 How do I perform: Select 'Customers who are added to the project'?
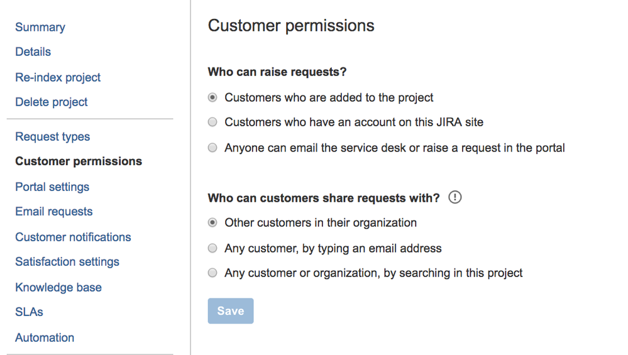213,98
